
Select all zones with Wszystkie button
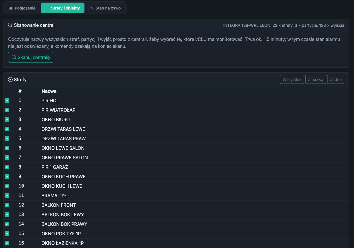(292, 79)
